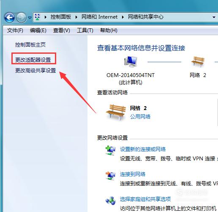Click the 连接到网络 icon
This screenshot has width=218, height=212.
[111, 176]
